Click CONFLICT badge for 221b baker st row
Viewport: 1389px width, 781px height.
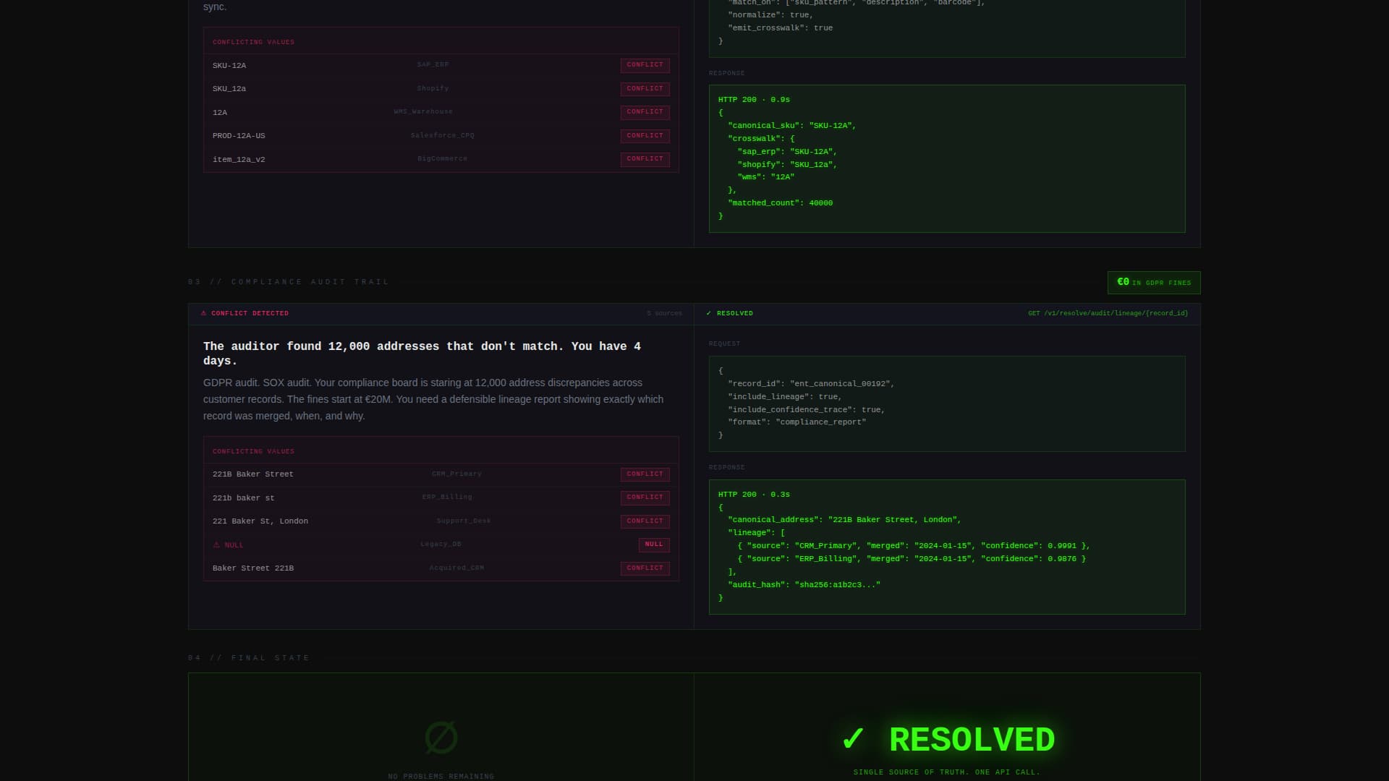click(x=645, y=498)
